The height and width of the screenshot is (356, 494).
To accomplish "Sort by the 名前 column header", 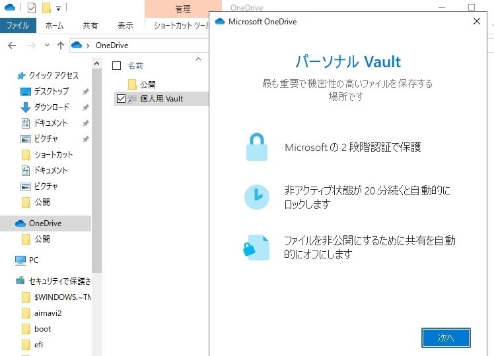I will (135, 66).
